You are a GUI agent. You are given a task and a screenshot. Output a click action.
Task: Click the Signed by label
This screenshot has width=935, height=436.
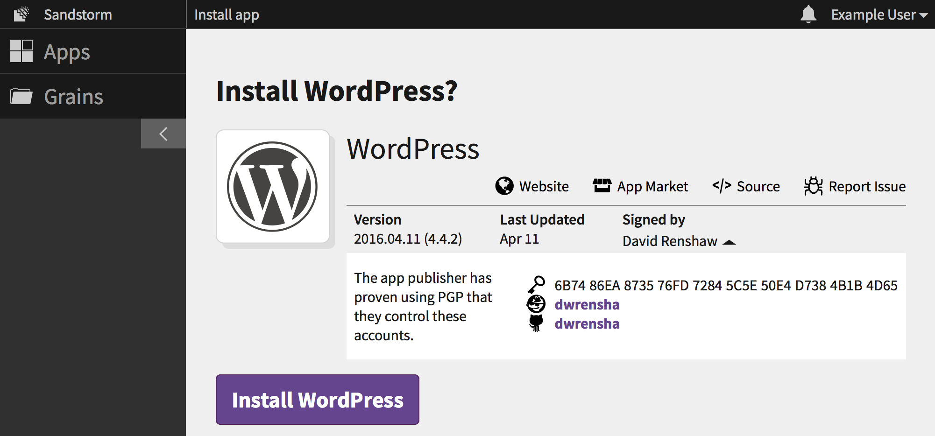[x=653, y=220]
